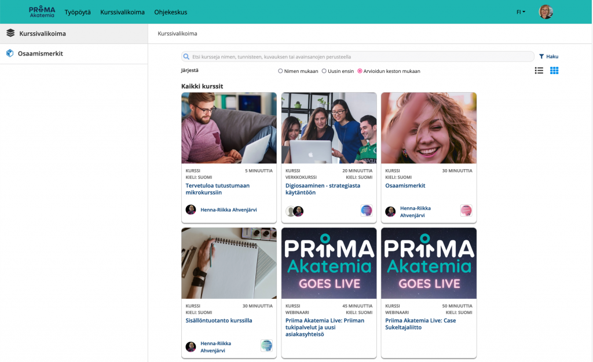Click the course search input field
Screen dimensions: 593x362
[357, 57]
